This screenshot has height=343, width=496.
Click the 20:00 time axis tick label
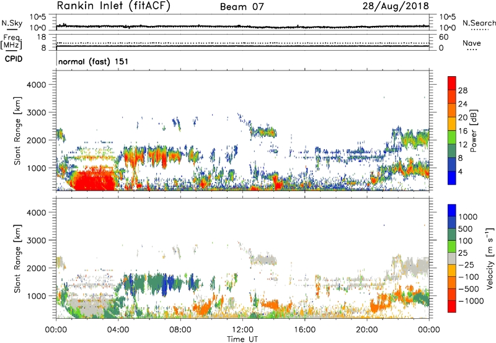[367, 330]
